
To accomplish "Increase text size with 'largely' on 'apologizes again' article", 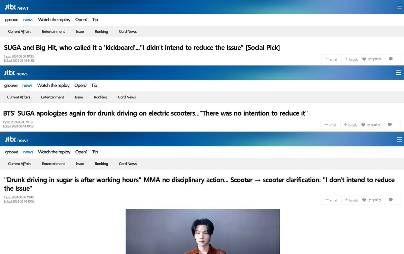I will 350,125.
